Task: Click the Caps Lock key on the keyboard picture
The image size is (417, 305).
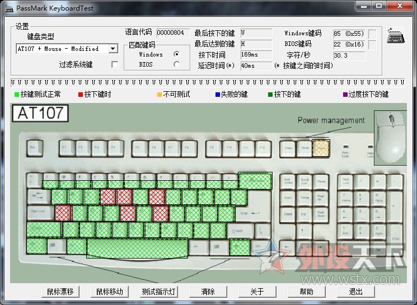Action: (x=39, y=213)
